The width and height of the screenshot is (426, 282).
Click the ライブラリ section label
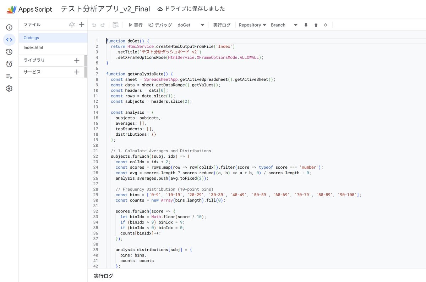pyautogui.click(x=34, y=61)
